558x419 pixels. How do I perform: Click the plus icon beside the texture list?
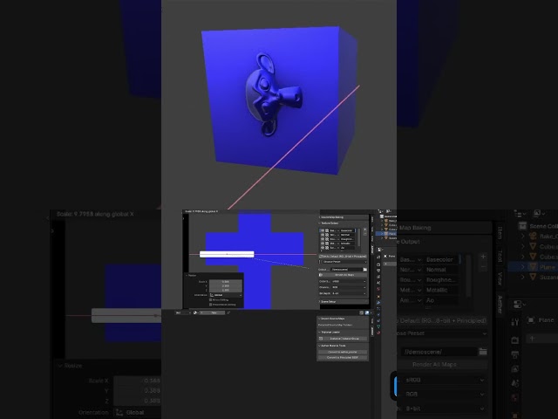click(x=365, y=230)
